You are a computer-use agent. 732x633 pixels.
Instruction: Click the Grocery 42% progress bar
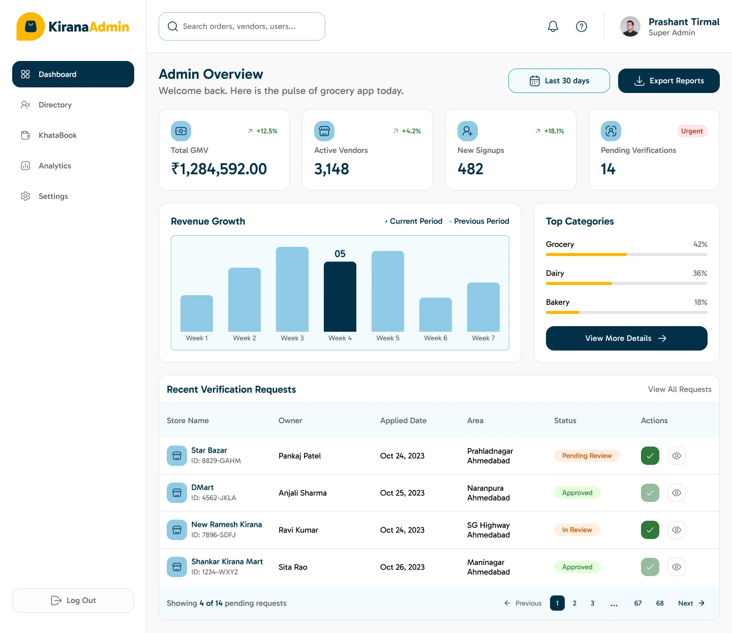[627, 255]
